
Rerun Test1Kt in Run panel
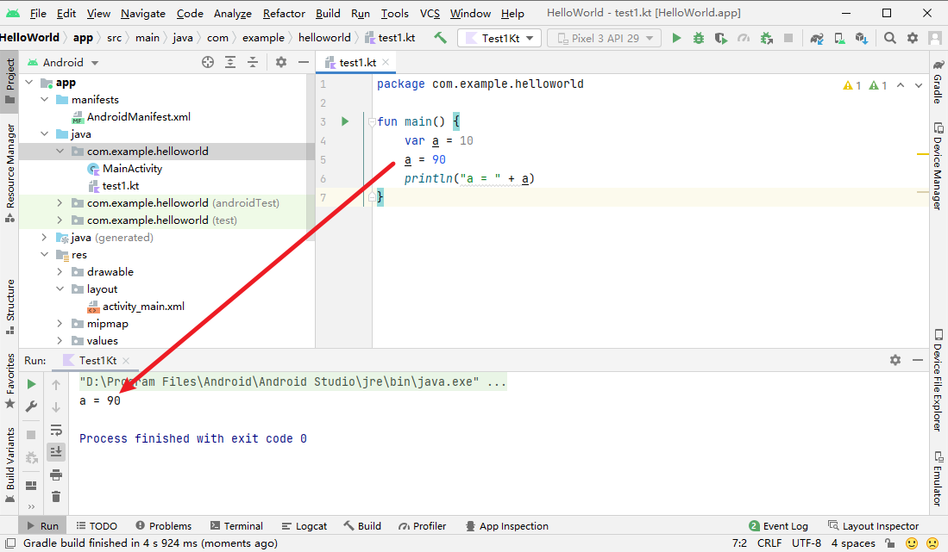coord(31,384)
